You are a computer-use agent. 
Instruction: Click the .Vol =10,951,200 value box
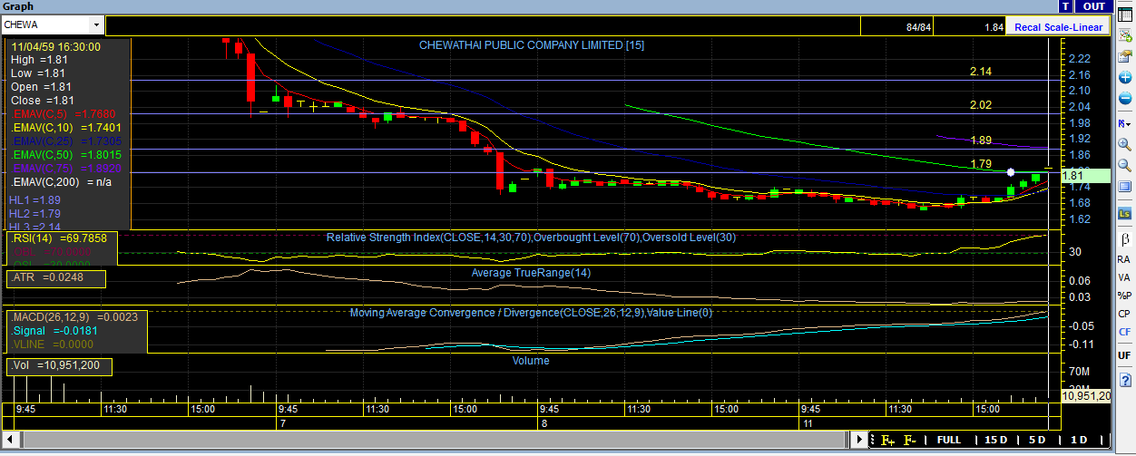(x=60, y=366)
